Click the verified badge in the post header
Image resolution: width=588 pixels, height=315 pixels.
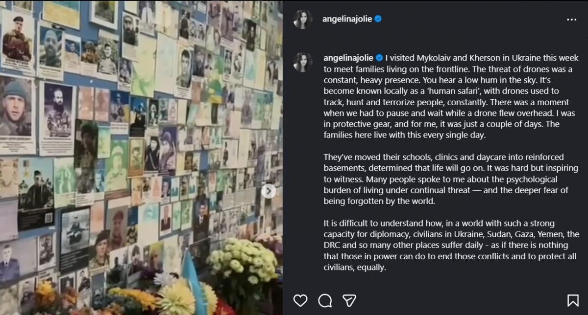tap(378, 19)
